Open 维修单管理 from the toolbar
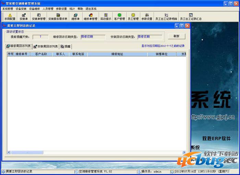Viewport: 240px width, 175px height. click(91, 17)
